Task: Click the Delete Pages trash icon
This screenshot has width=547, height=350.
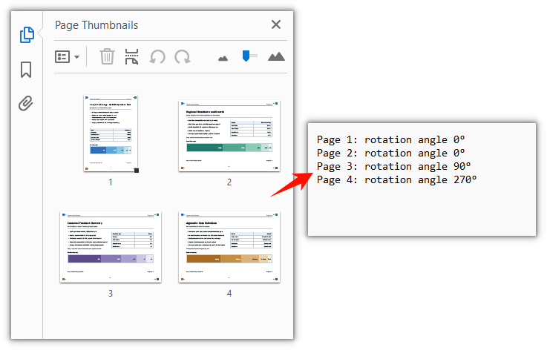Action: pyautogui.click(x=107, y=56)
